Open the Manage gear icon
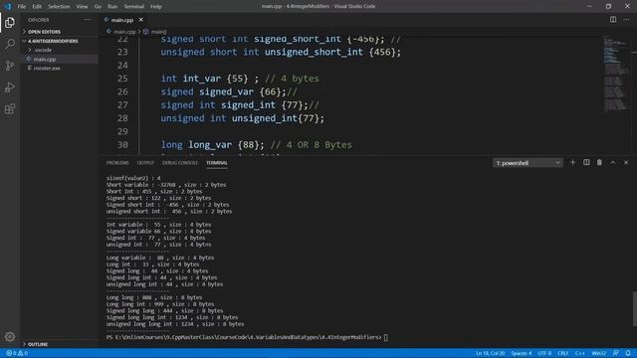The image size is (637, 358). 10,336
